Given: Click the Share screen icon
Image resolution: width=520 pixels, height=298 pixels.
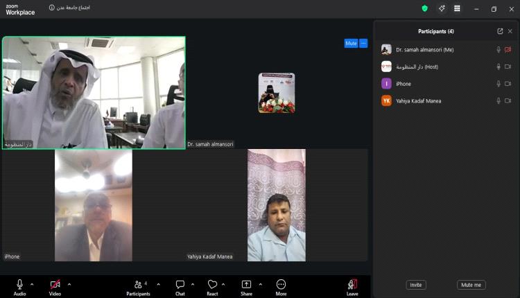Looking at the screenshot, I should pos(246,287).
